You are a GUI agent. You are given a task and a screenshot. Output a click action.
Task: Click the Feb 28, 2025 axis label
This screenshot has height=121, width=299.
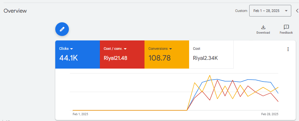coord(270,114)
